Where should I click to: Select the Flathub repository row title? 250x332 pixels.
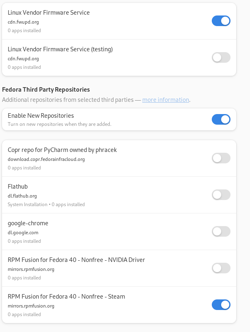(17, 187)
